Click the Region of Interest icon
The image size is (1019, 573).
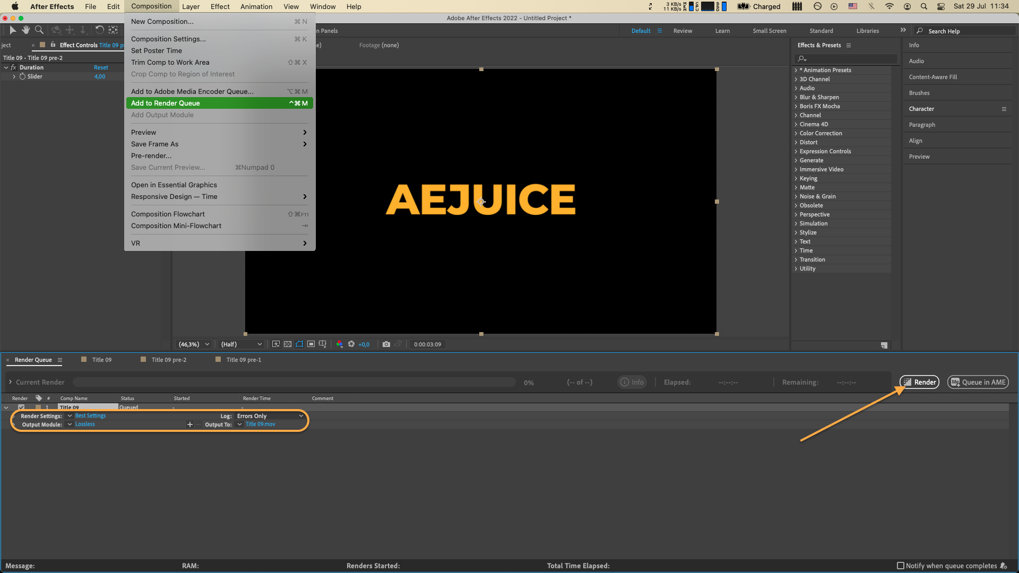(311, 344)
